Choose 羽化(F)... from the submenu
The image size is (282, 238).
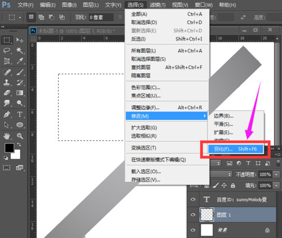coord(236,149)
